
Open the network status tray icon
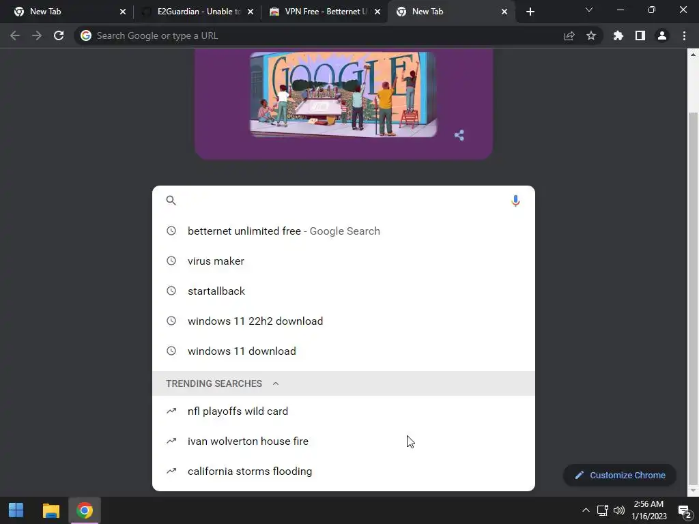pyautogui.click(x=603, y=510)
